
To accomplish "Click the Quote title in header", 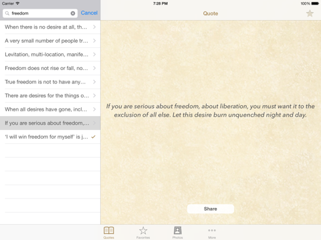I will [x=211, y=13].
